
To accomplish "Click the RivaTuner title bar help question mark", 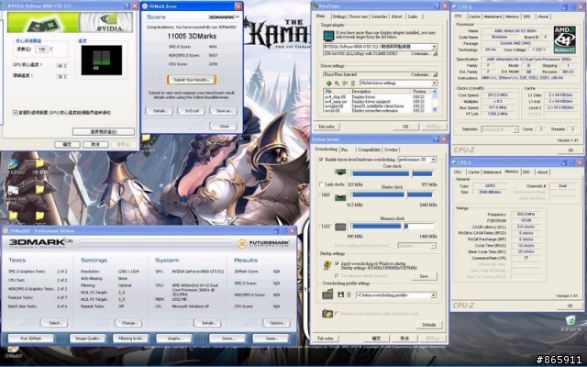I will click(437, 6).
